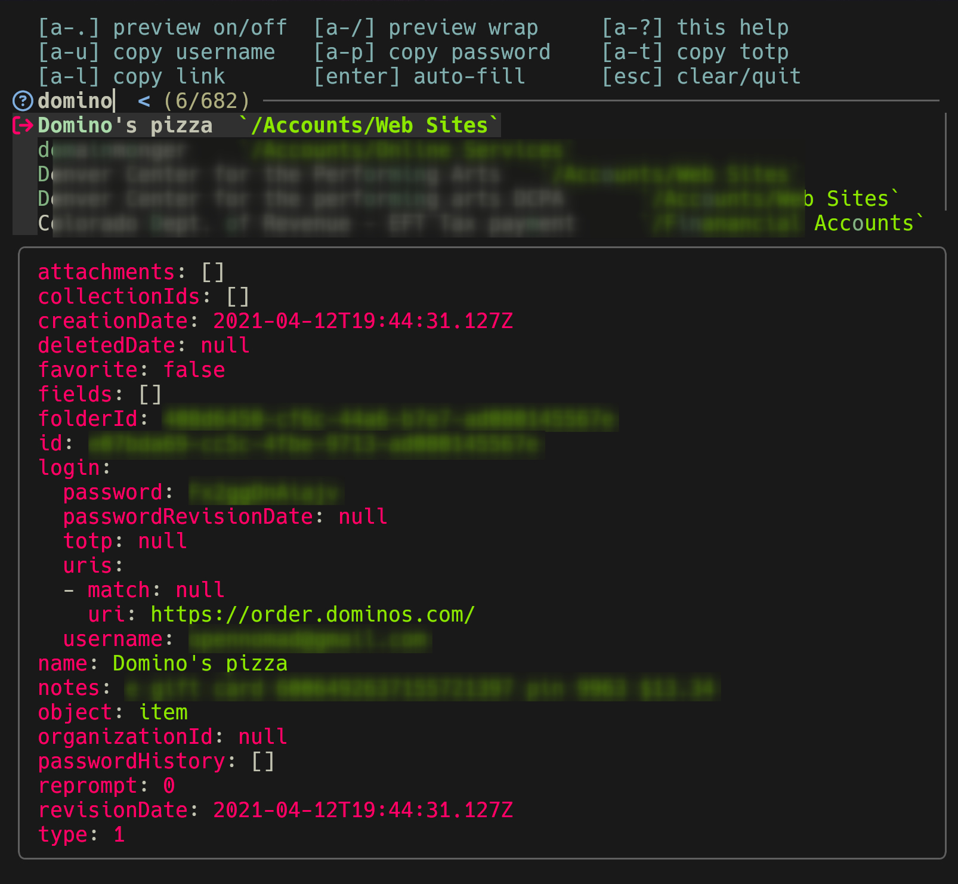The image size is (958, 884).
Task: Click the question mark help icon by the prompt
Action: point(23,101)
